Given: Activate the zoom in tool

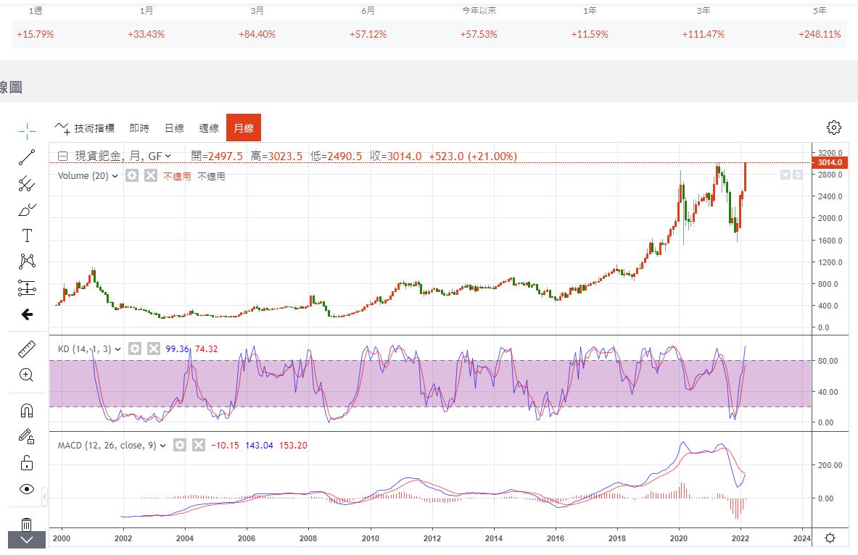Looking at the screenshot, I should [27, 375].
